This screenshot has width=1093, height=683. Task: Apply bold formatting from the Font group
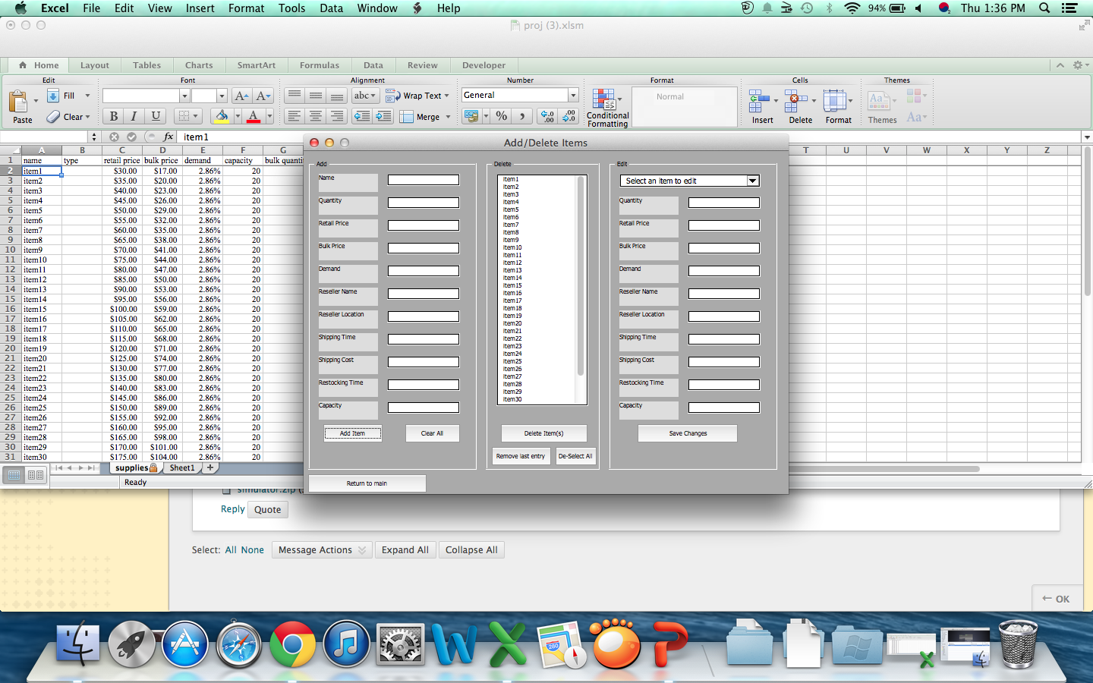click(x=112, y=116)
